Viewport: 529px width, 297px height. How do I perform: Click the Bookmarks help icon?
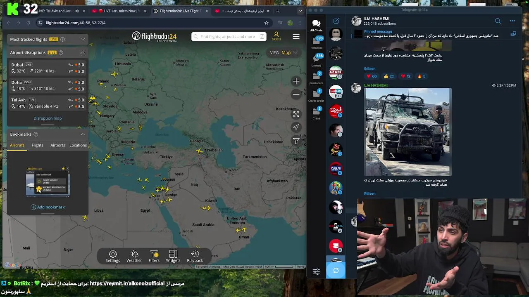tap(36, 134)
